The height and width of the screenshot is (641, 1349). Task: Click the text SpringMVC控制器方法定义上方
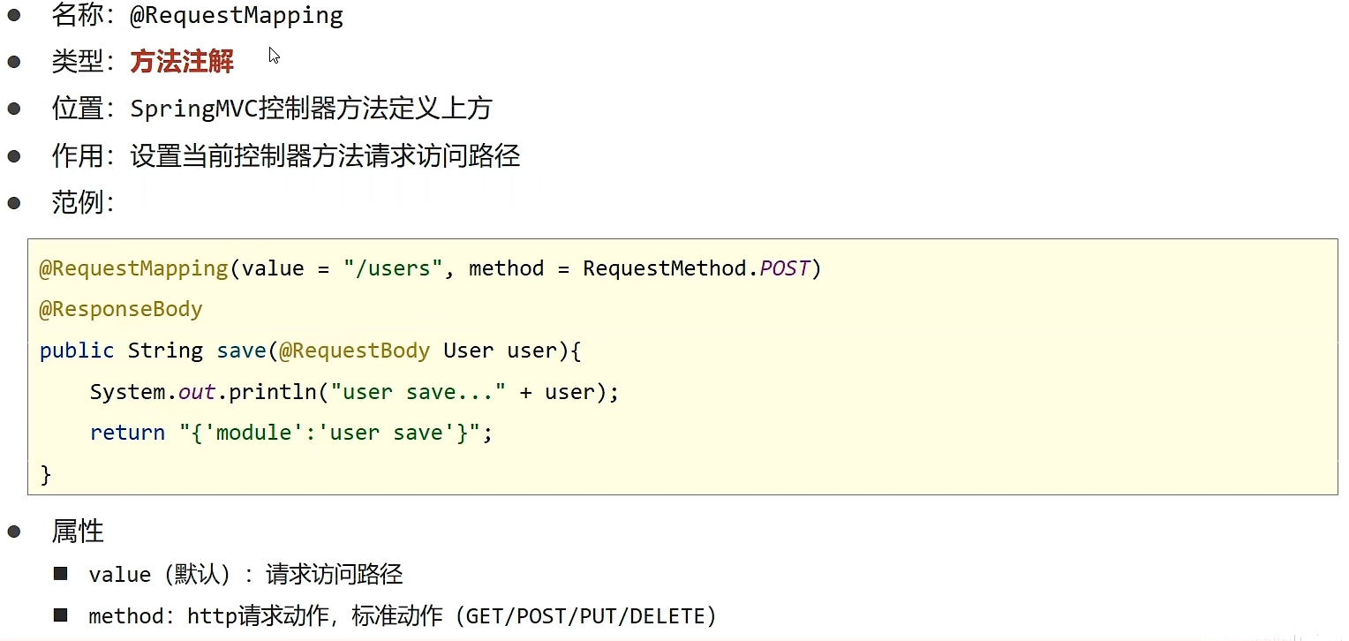coord(311,109)
